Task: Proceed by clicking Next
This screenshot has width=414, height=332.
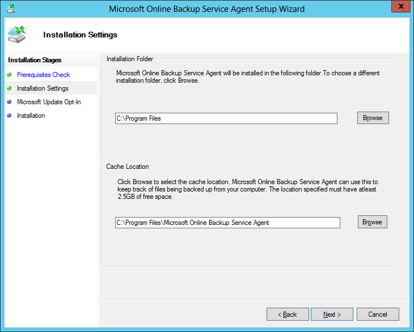Action: (x=332, y=314)
